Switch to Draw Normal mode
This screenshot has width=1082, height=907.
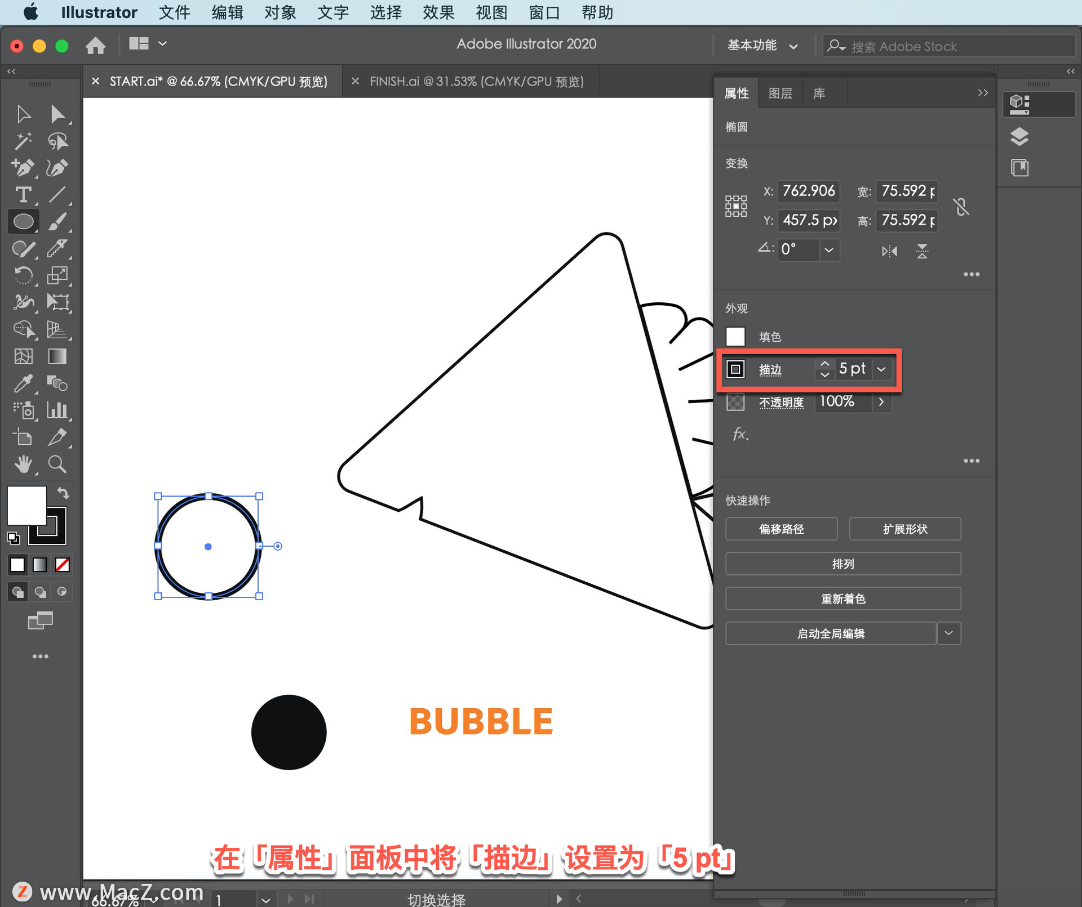18,592
